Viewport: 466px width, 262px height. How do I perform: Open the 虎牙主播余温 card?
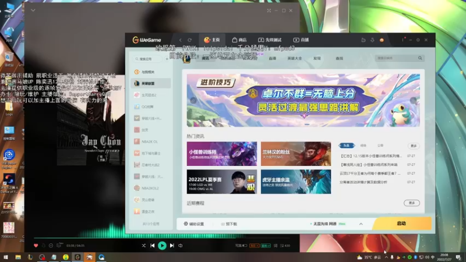pyautogui.click(x=296, y=182)
